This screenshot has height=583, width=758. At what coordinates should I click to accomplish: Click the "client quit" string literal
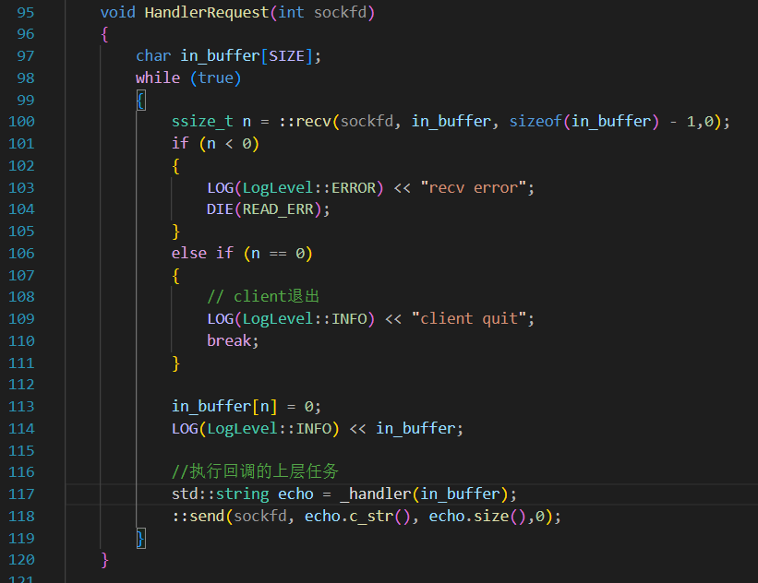[x=469, y=319]
